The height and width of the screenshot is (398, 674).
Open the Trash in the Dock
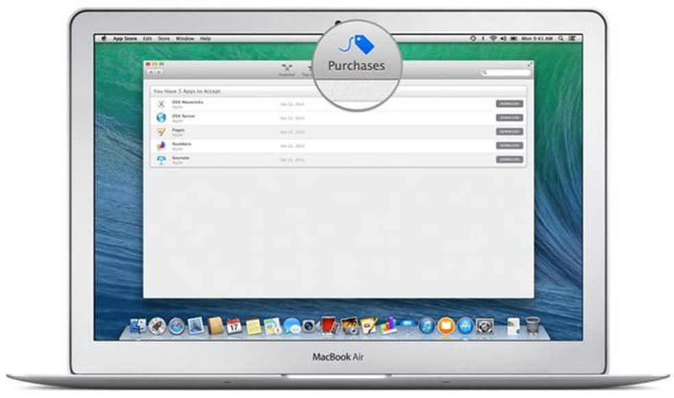(x=531, y=326)
